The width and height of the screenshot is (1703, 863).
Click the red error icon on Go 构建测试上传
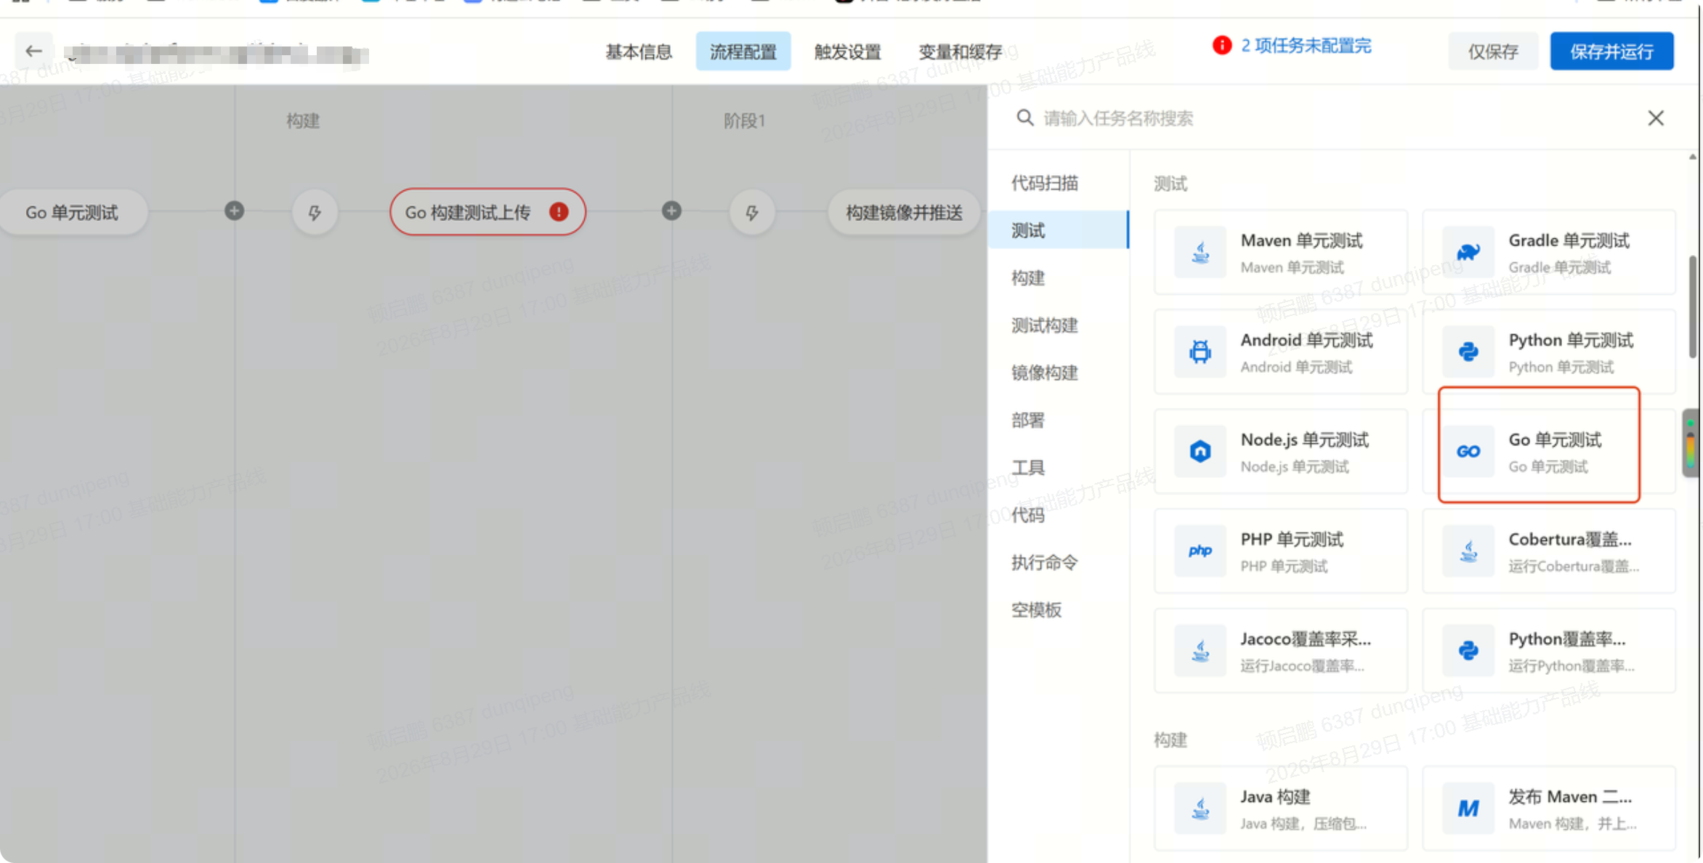[x=559, y=212]
